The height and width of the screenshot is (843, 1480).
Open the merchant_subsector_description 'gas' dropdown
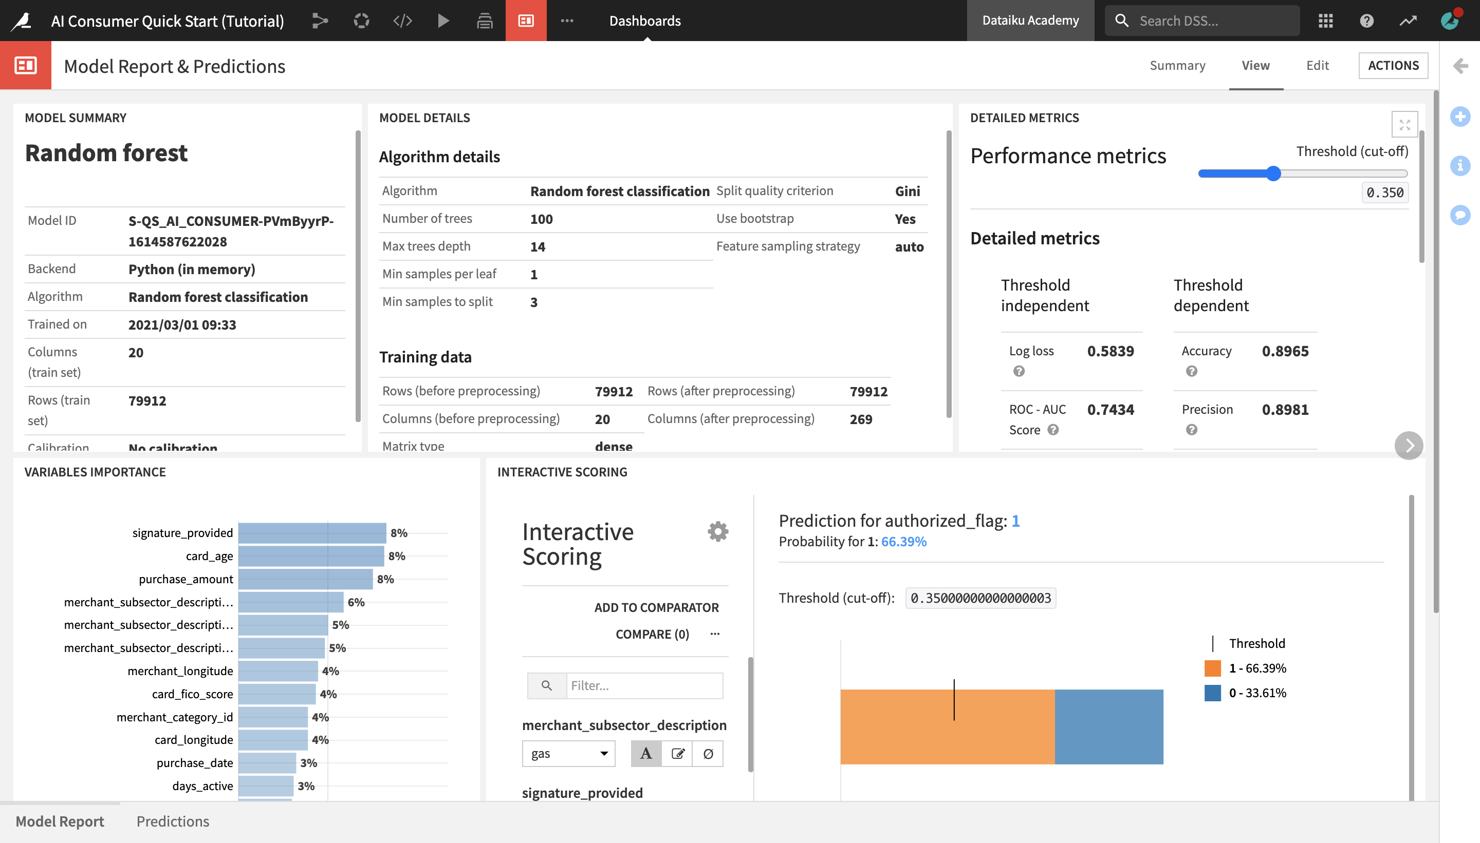[x=568, y=753]
